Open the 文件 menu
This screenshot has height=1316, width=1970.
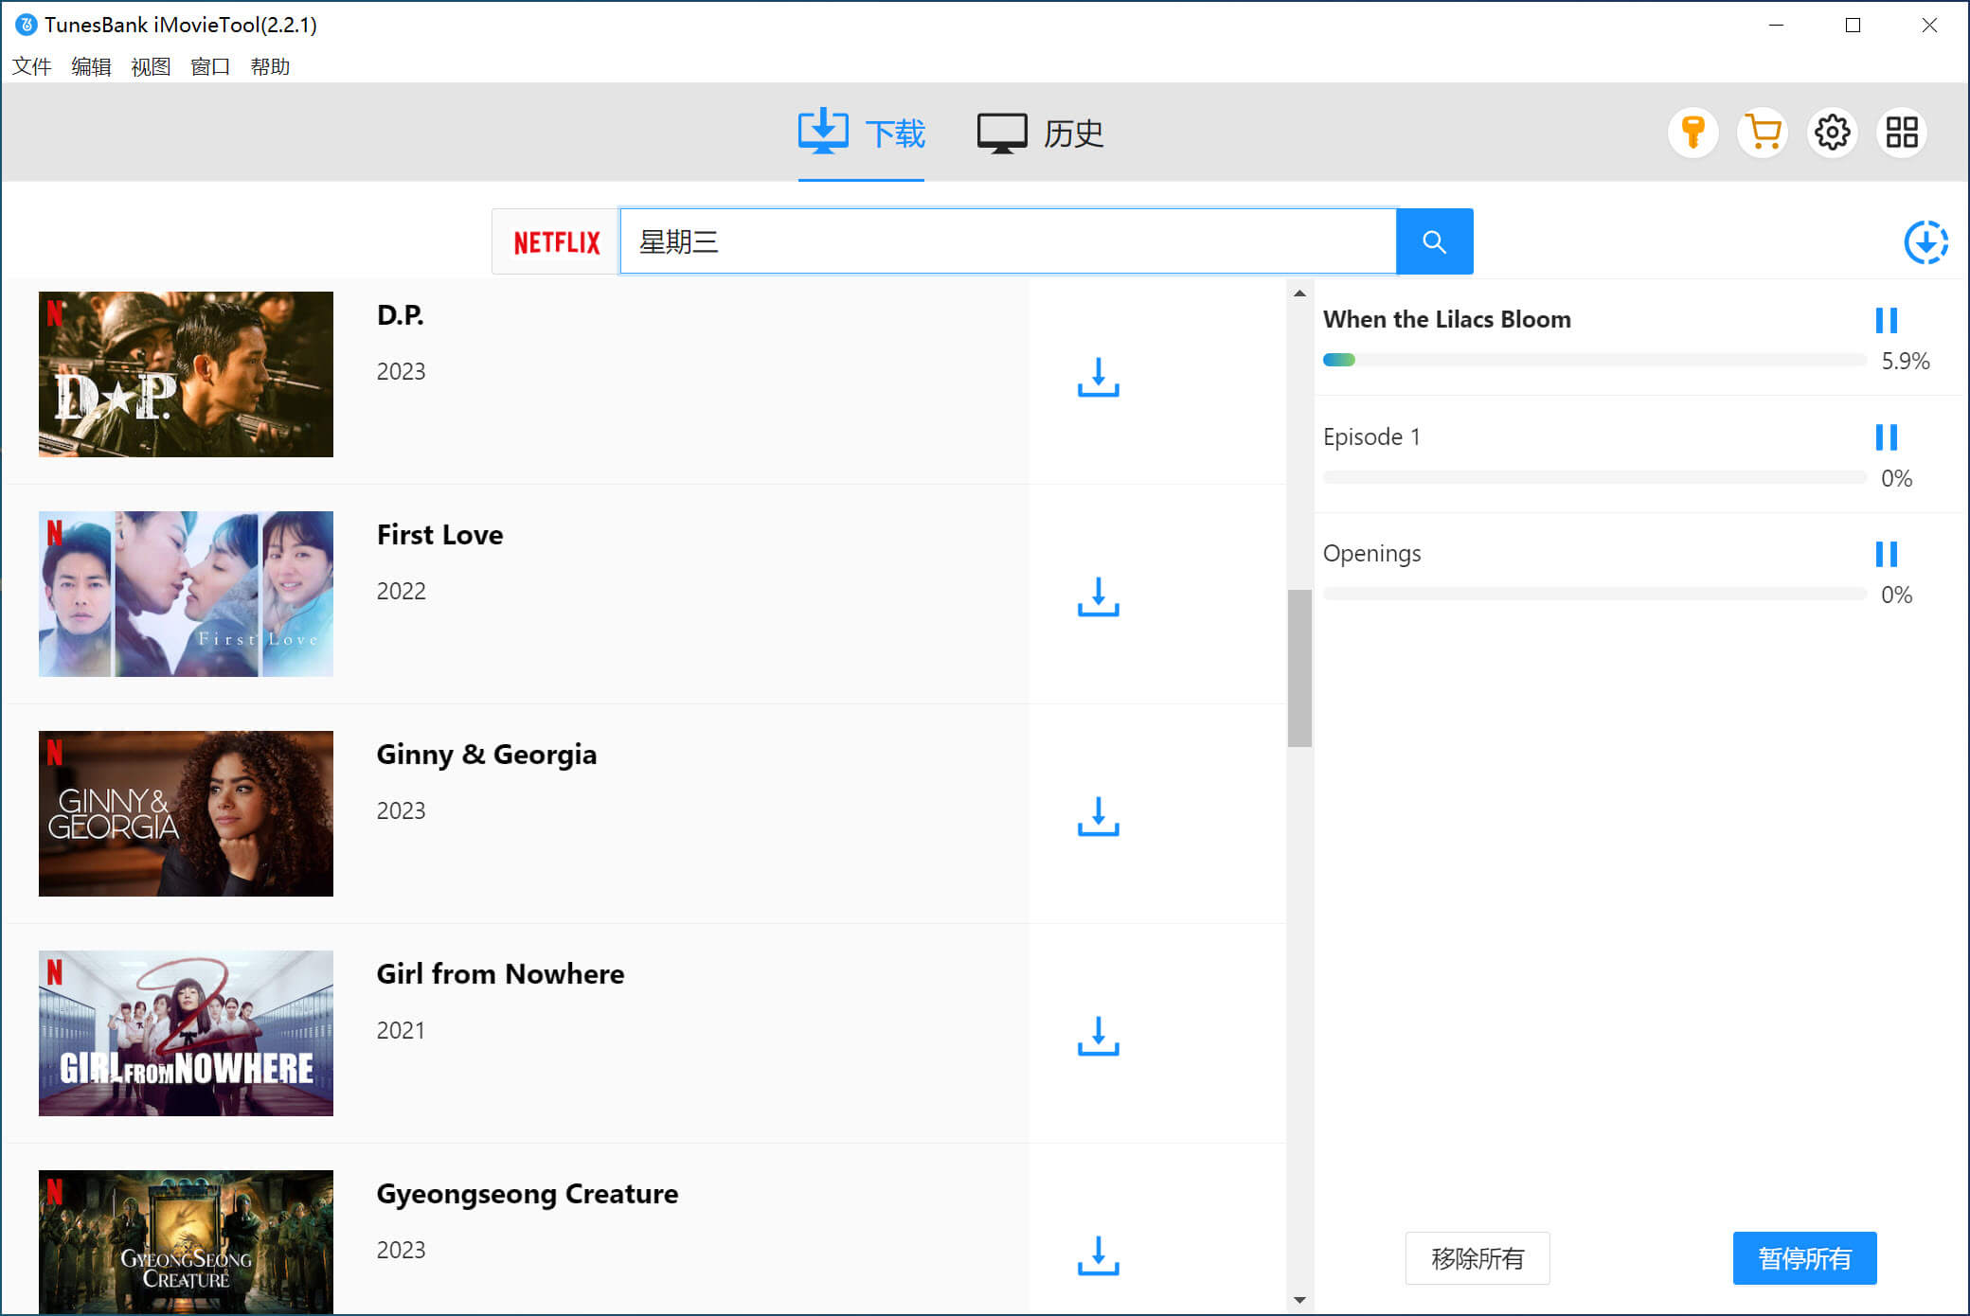[x=31, y=66]
